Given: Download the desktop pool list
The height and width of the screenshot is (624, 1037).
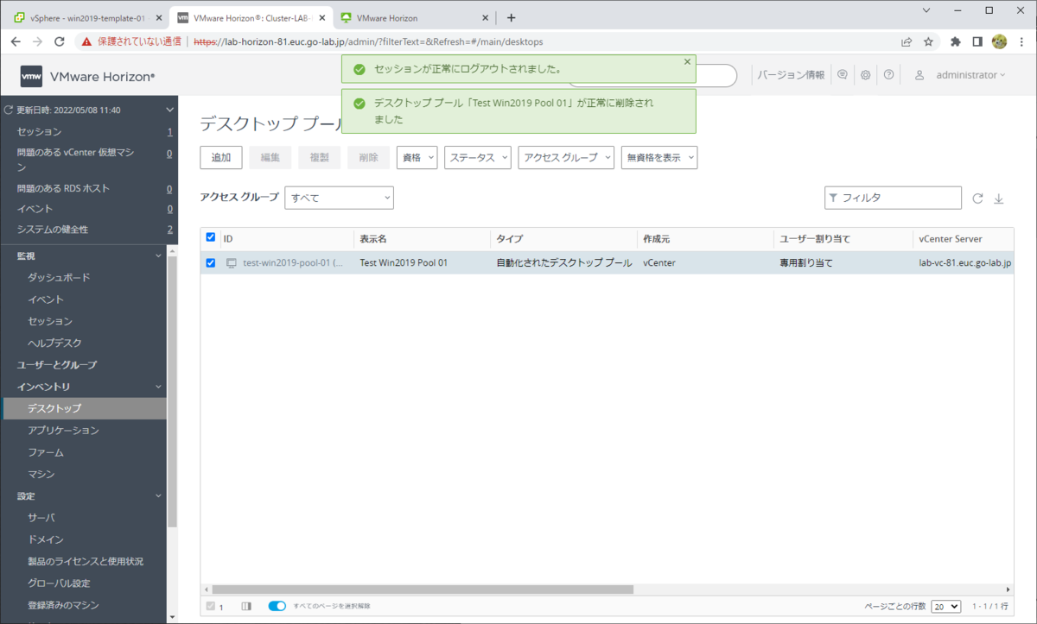Looking at the screenshot, I should (999, 199).
